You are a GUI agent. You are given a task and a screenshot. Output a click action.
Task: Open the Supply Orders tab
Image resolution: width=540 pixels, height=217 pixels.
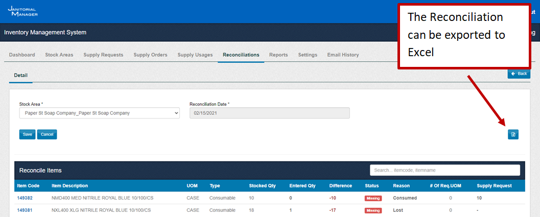point(150,55)
